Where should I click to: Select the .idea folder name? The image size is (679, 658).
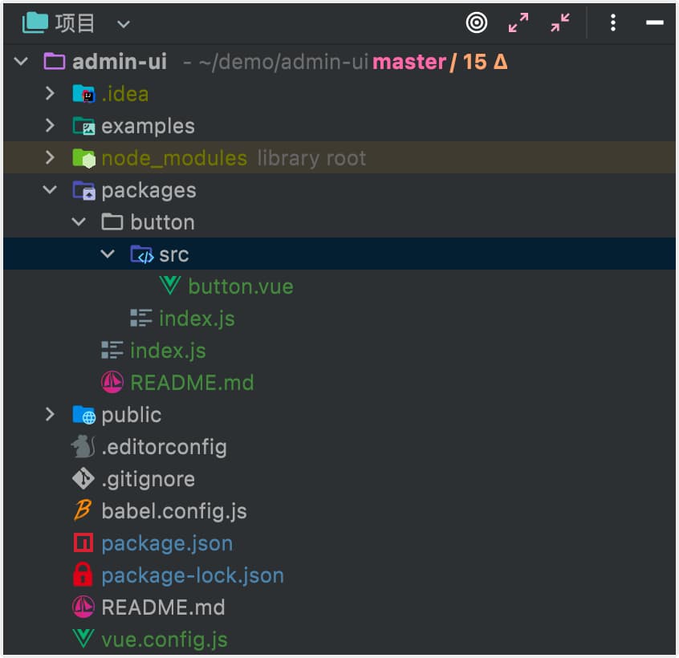pyautogui.click(x=125, y=94)
